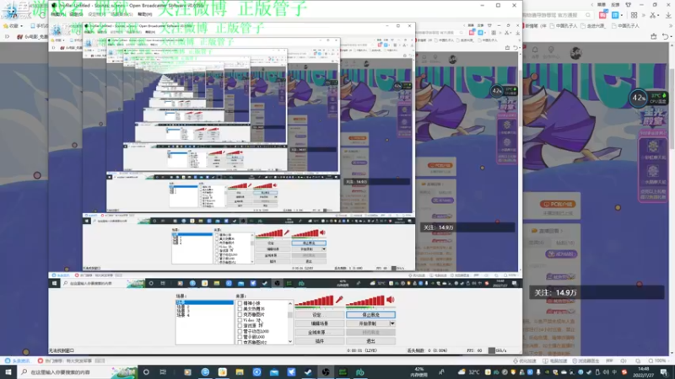Viewport: 675px width, 379px height.
Task: Open the browser downloads arrow icon
Action: [668, 15]
